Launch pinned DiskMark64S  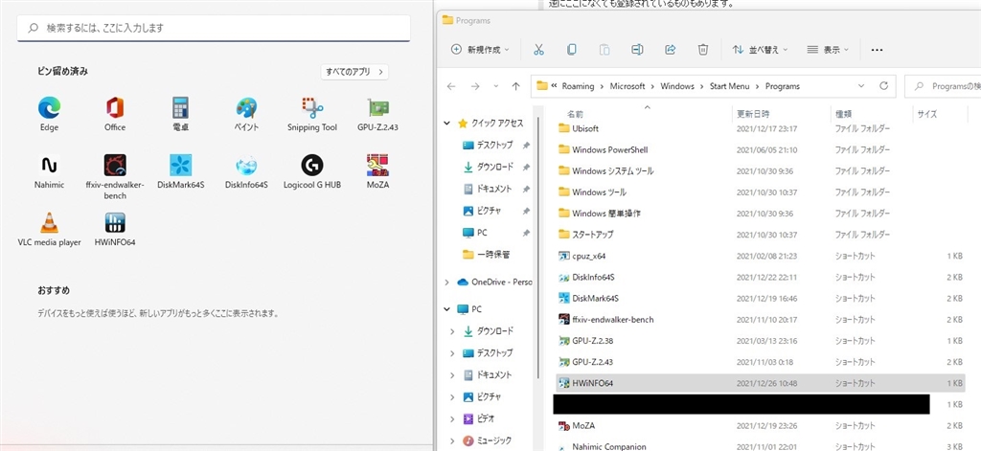click(x=181, y=171)
